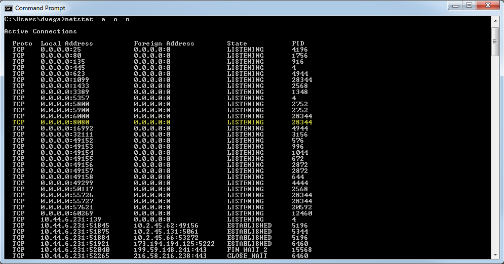Grab the vertical scrollbar thumb

pos(495,41)
